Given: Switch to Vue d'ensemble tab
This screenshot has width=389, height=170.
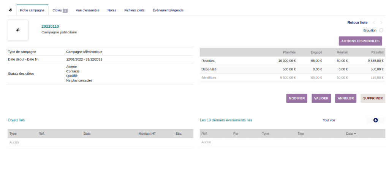Looking at the screenshot, I should pos(87,10).
